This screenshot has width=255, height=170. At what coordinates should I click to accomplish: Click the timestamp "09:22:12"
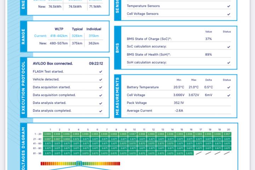tap(96, 63)
